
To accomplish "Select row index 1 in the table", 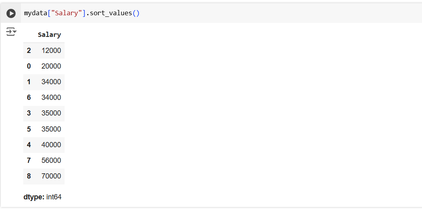I will coord(29,82).
